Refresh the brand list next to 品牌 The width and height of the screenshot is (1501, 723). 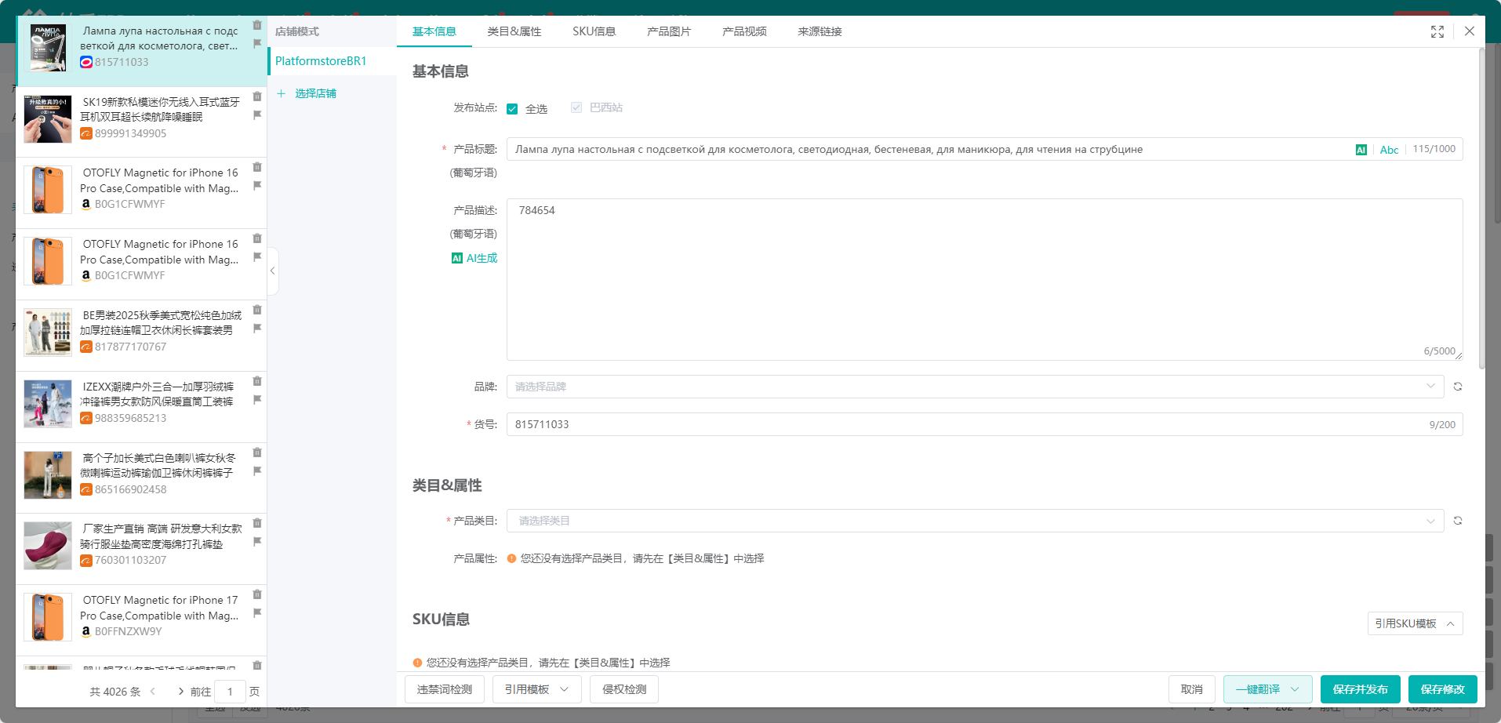coord(1457,386)
